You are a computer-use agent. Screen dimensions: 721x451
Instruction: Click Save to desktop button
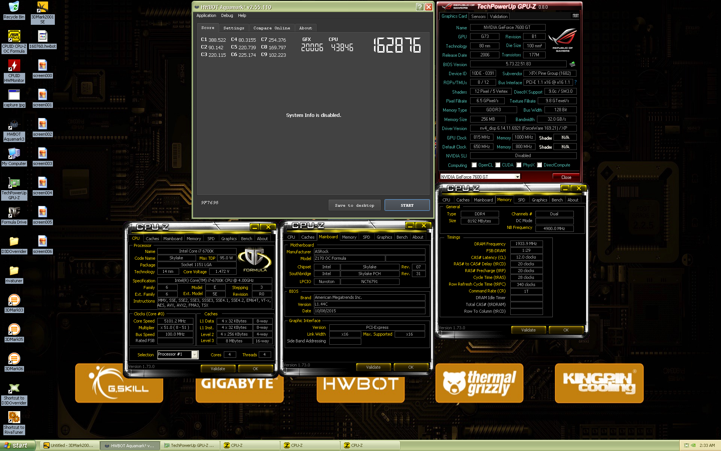pos(354,205)
